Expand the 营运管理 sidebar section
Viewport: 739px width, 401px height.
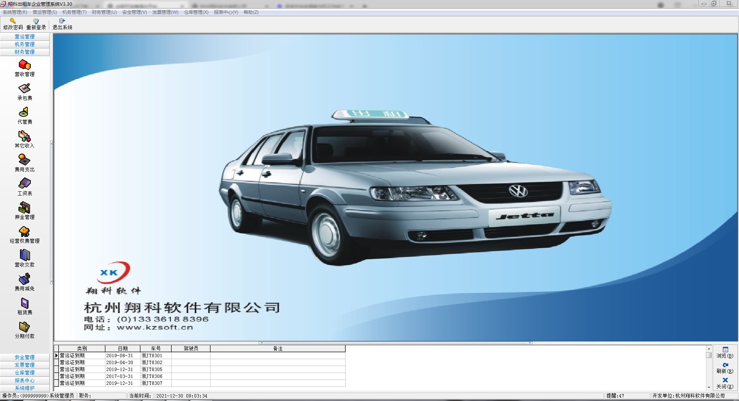25,36
